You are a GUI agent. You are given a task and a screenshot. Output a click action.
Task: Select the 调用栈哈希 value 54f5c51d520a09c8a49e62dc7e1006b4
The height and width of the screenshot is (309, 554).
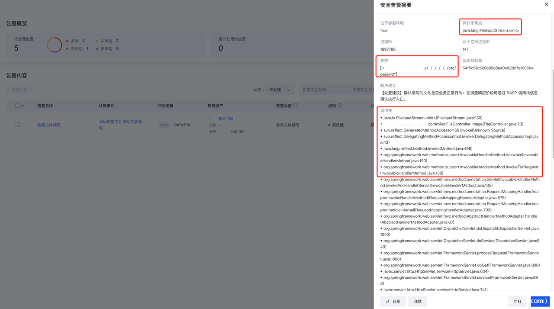498,68
